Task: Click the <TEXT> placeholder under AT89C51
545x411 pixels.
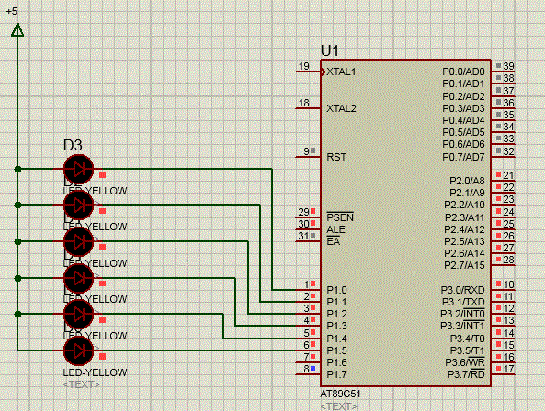Action: tap(338, 406)
